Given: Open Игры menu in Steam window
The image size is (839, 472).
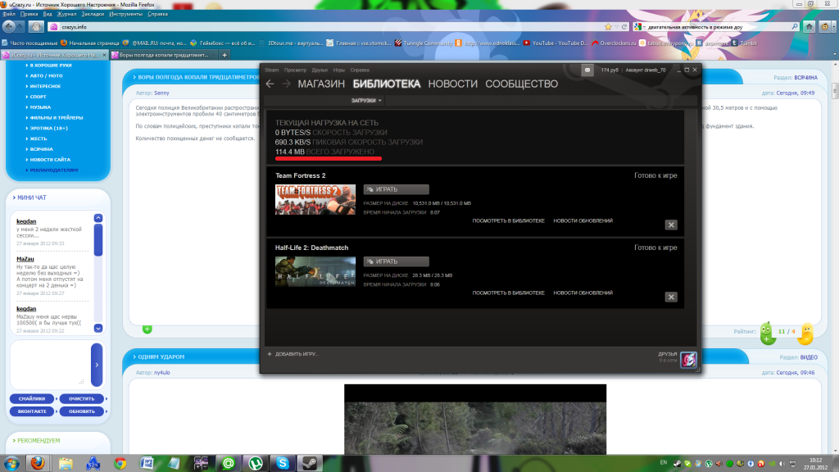Looking at the screenshot, I should [338, 70].
